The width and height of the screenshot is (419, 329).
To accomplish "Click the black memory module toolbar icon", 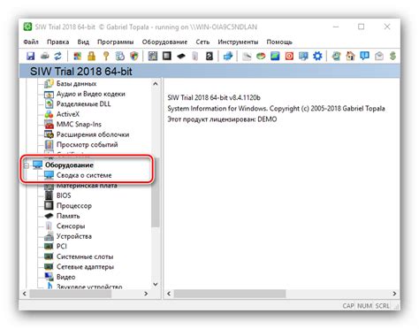I will point(181,56).
